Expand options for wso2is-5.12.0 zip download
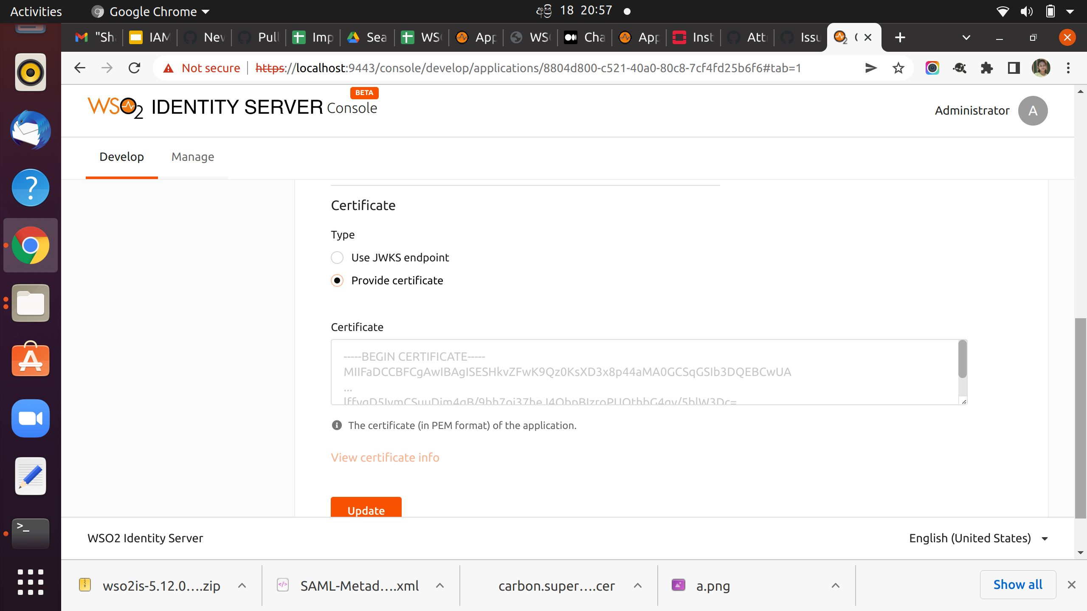1087x611 pixels. point(242,586)
